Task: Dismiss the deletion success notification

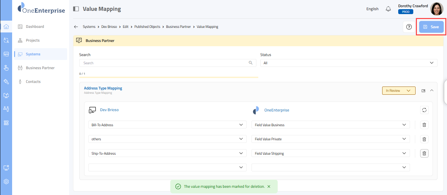Action: [x=269, y=186]
